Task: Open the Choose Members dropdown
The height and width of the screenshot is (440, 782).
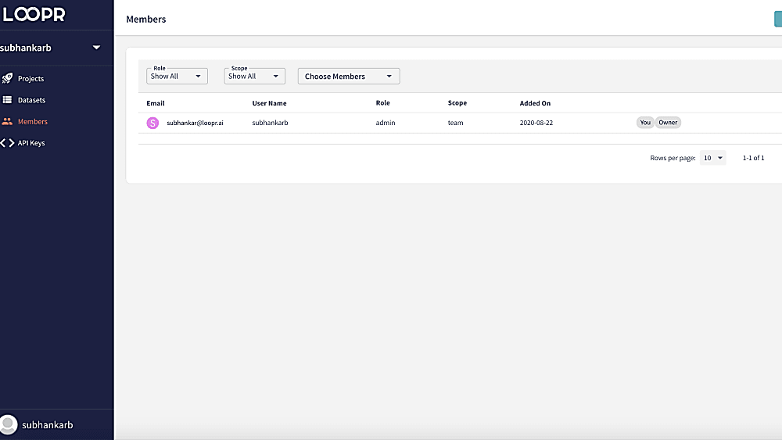Action: 349,77
